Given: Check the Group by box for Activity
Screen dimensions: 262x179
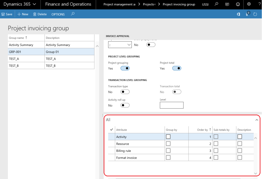Looking at the screenshot, I should 168,136.
